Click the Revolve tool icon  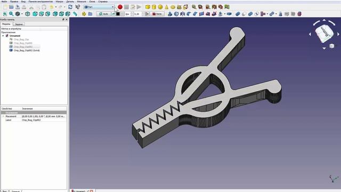(176, 14)
